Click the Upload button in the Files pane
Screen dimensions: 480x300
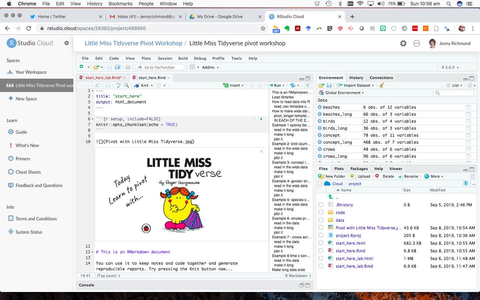[360, 176]
